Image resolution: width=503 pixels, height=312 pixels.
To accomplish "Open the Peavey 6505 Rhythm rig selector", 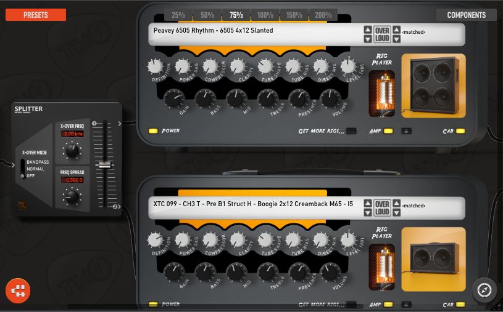I will pos(306,34).
